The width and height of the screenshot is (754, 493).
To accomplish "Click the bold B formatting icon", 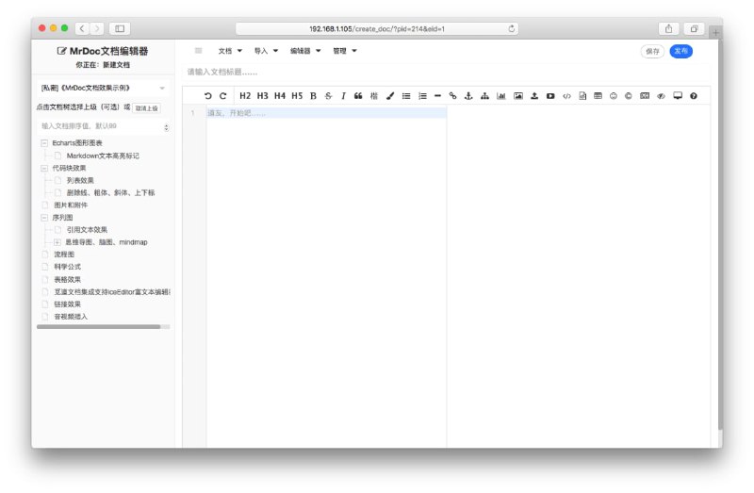I will pyautogui.click(x=314, y=95).
